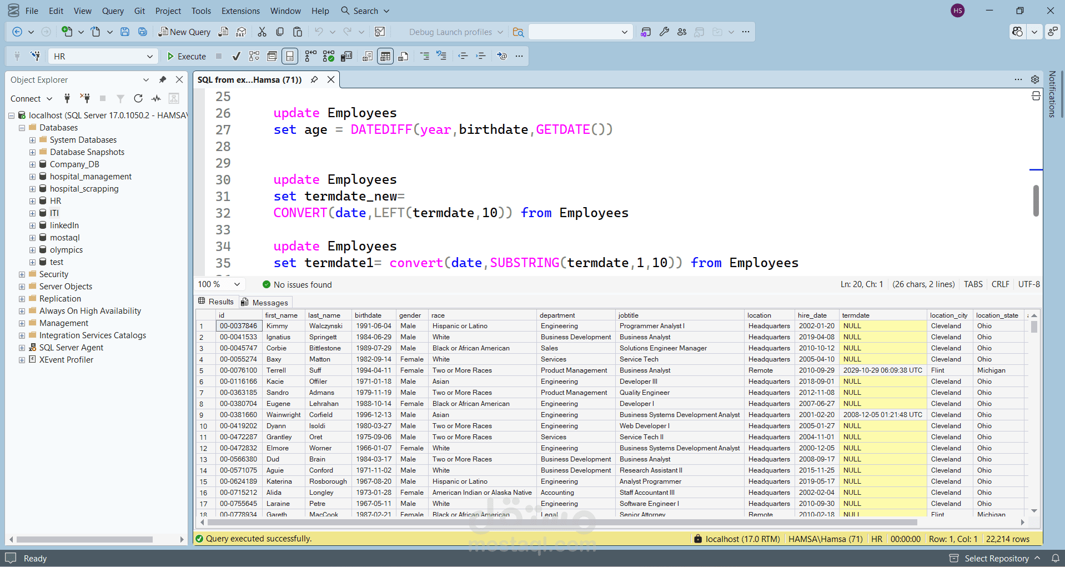Click the New Query button

(184, 32)
